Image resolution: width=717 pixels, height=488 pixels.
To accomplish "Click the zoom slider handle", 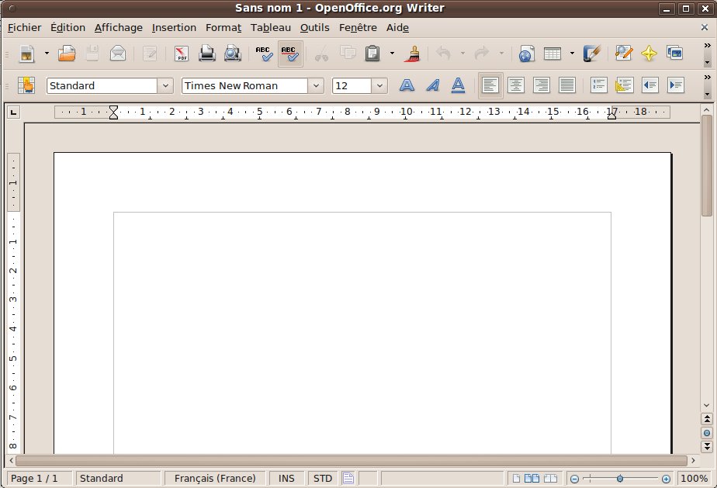I will tap(620, 479).
